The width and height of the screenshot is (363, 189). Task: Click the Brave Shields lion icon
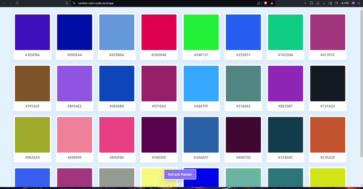coord(265,3)
